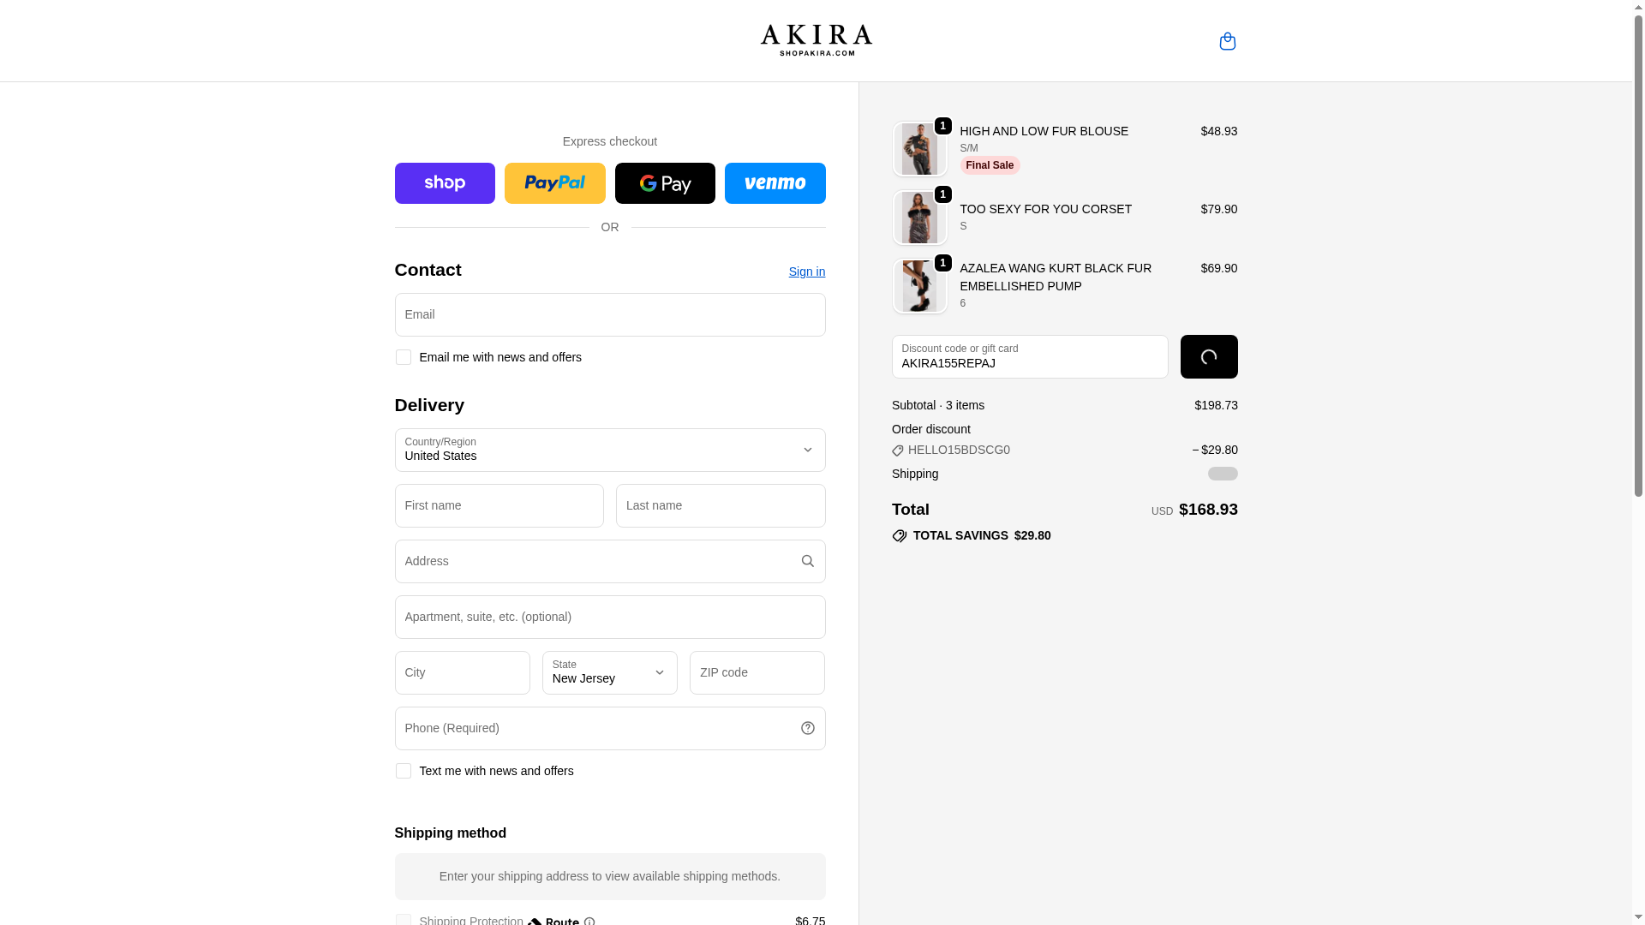Image resolution: width=1645 pixels, height=925 pixels.
Task: Click the Route shipping protection info icon
Action: tap(589, 922)
